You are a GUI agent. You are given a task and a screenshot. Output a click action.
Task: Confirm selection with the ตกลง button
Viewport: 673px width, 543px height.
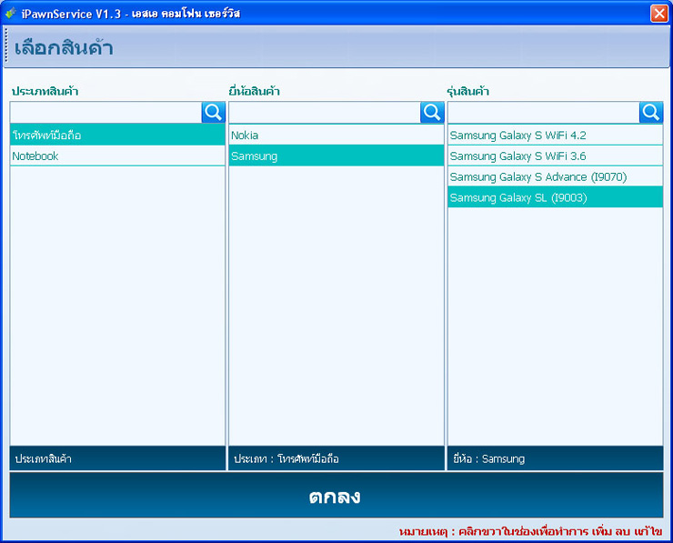pos(336,496)
